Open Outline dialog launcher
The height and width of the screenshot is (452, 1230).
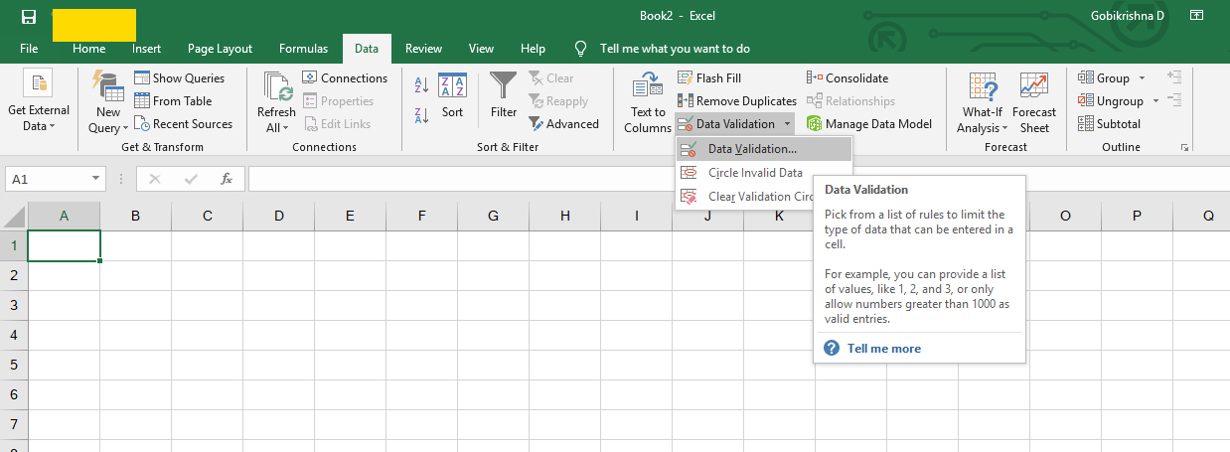(1184, 147)
